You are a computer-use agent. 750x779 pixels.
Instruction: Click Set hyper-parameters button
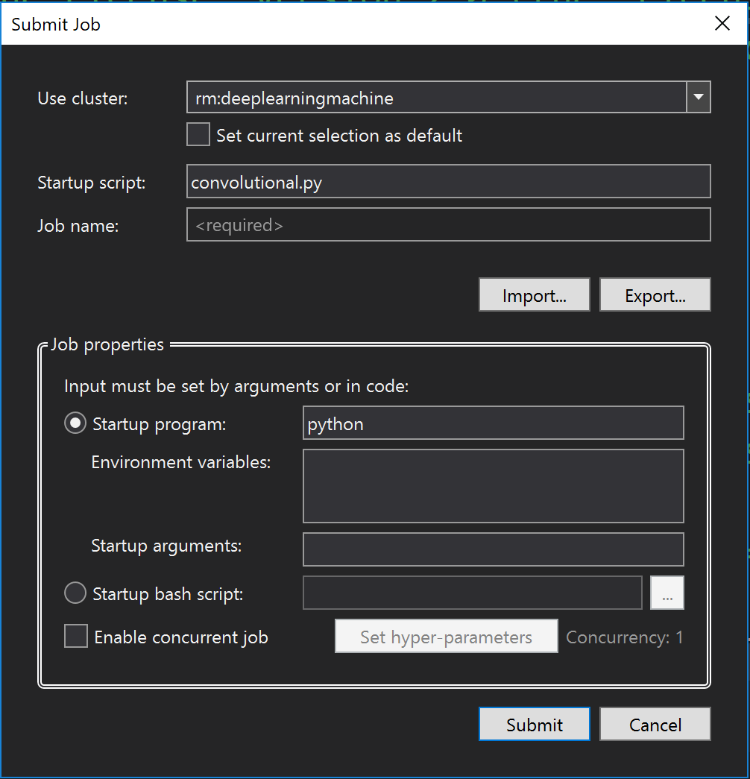click(446, 636)
